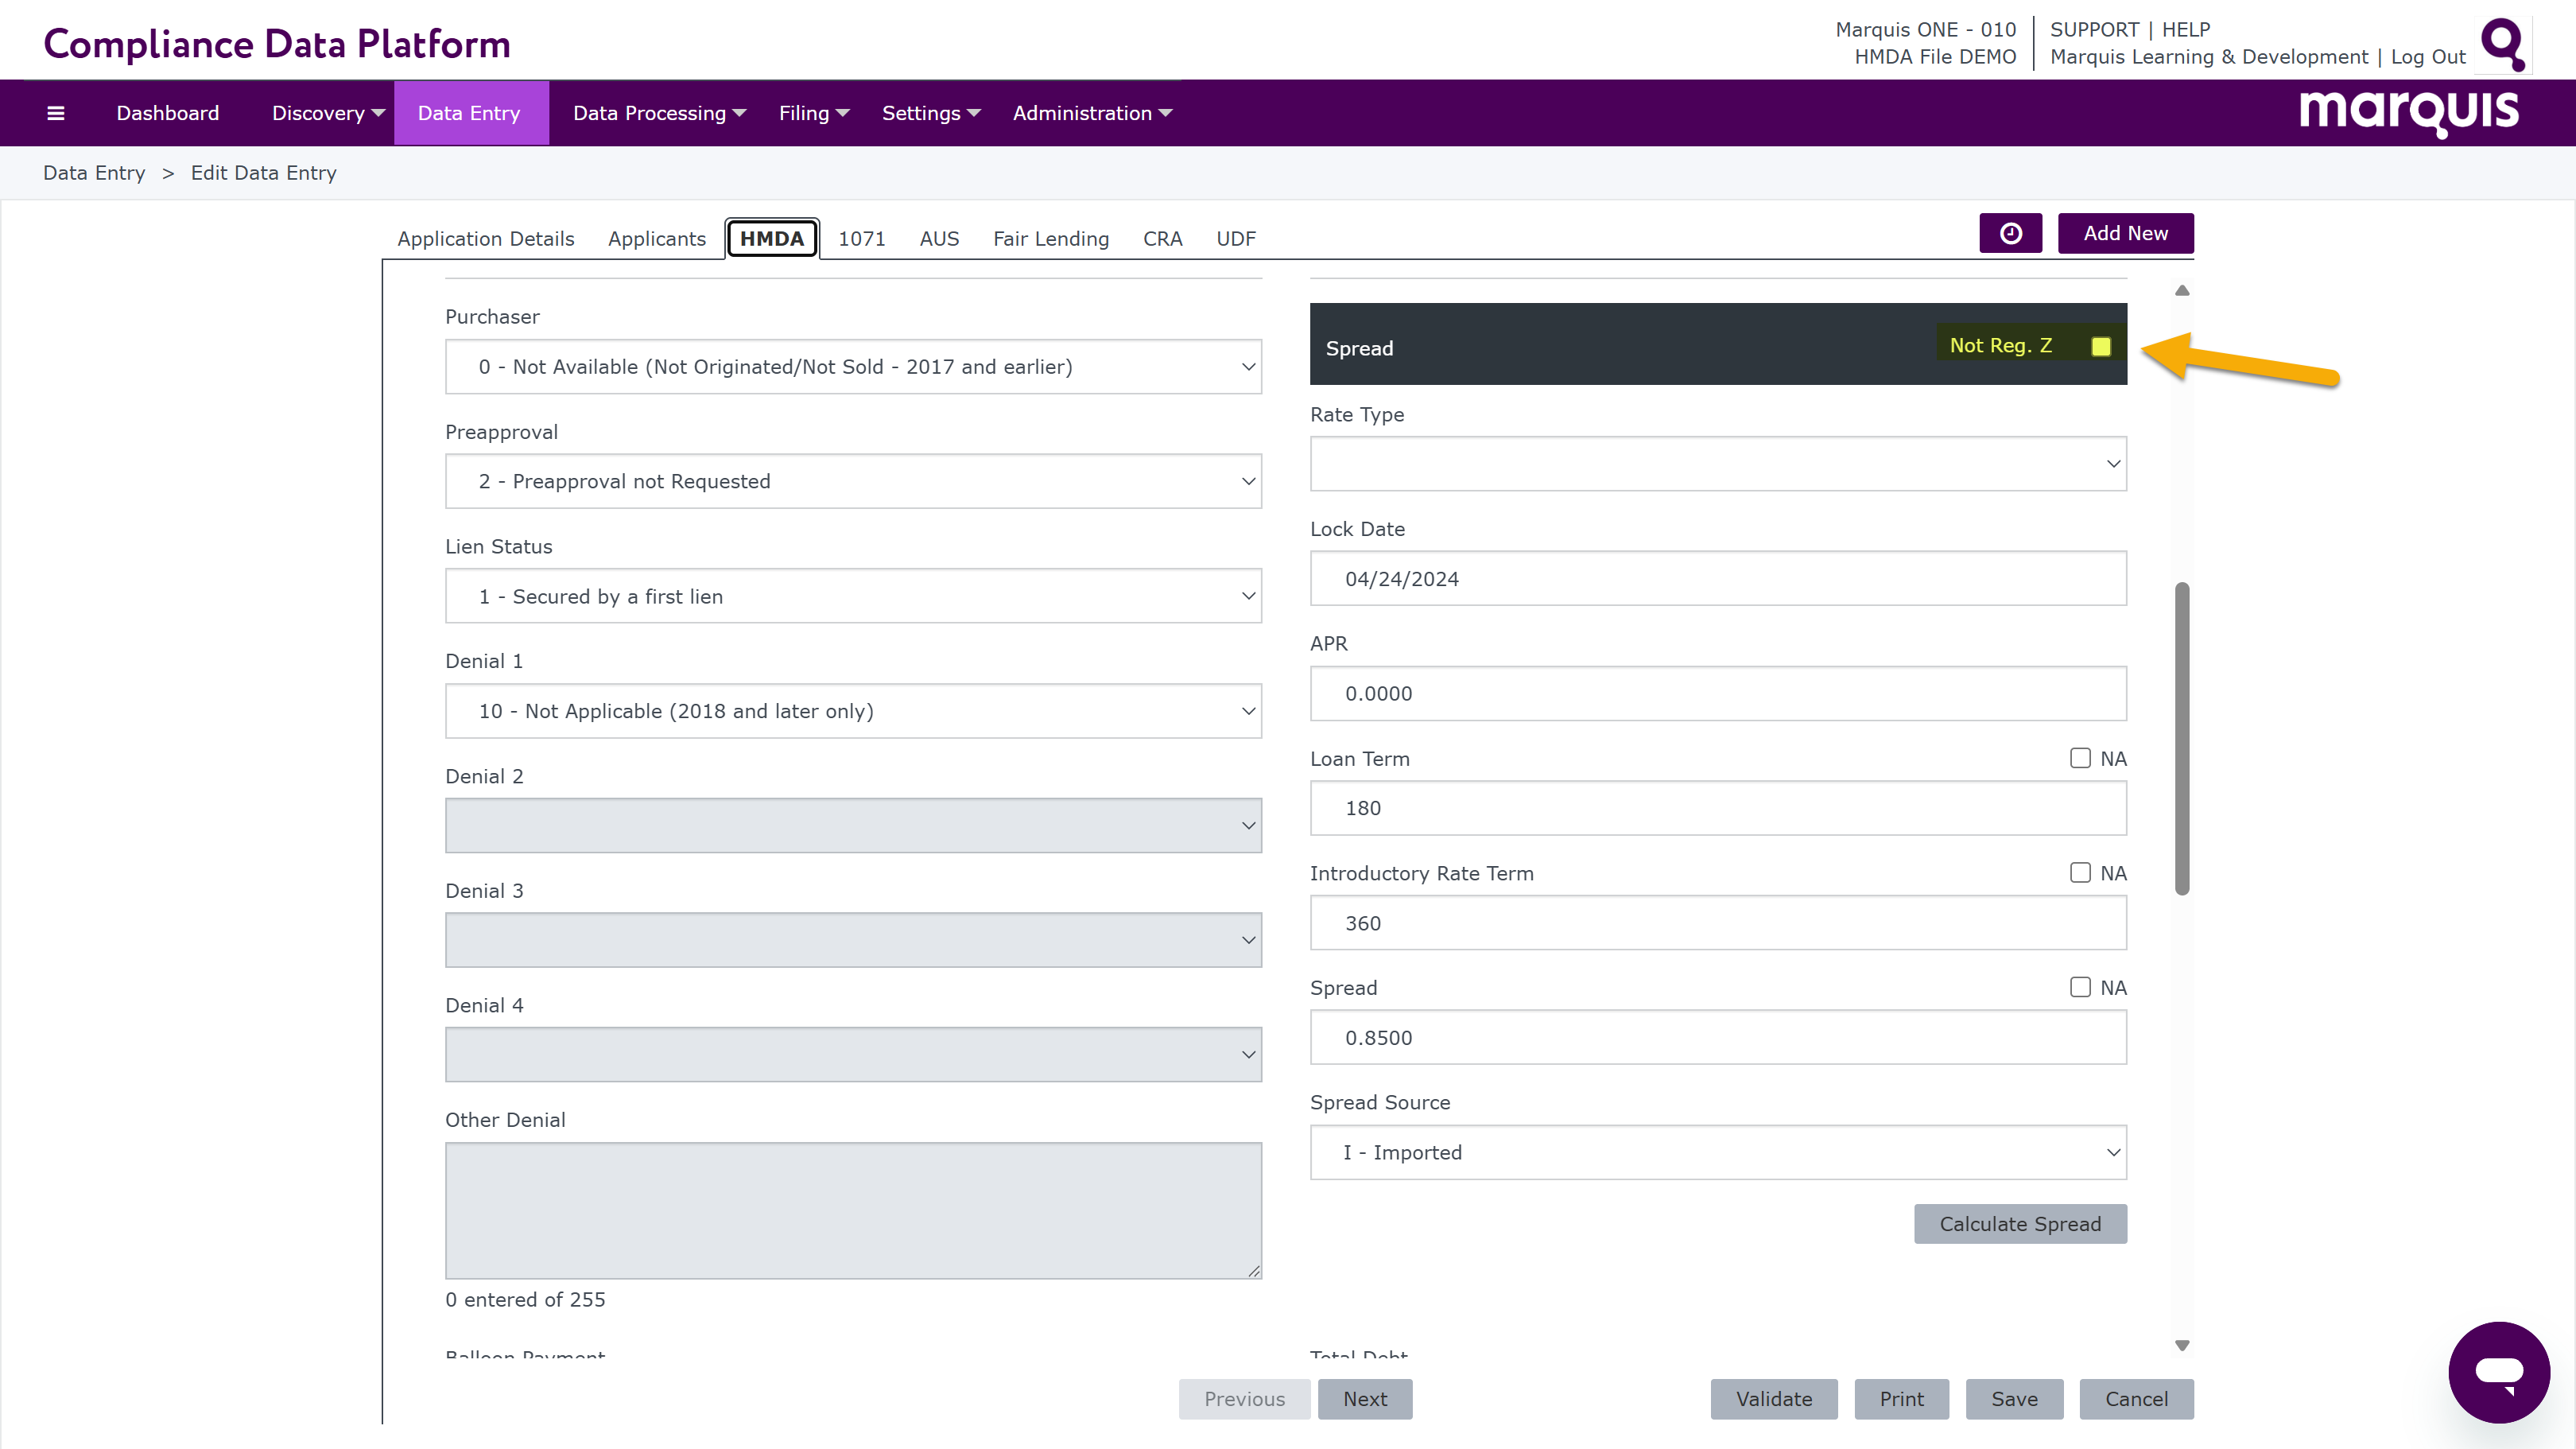
Task: Click the scroll down arrow in the form
Action: click(x=2182, y=1345)
